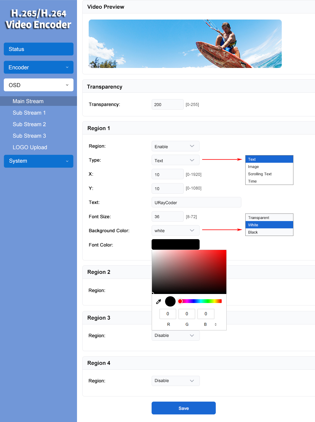Open Sub Stream 3 settings
This screenshot has width=315, height=422.
click(29, 136)
